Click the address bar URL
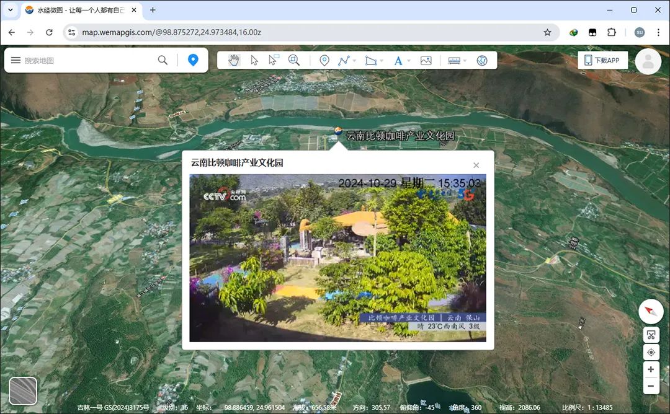The width and height of the screenshot is (670, 414). point(171,32)
